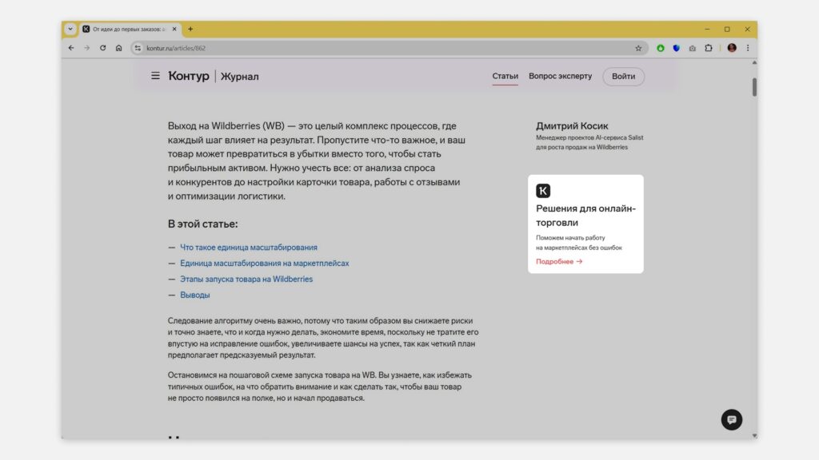Open the Вопрос эксперту section
This screenshot has height=460, width=819.
coord(560,76)
